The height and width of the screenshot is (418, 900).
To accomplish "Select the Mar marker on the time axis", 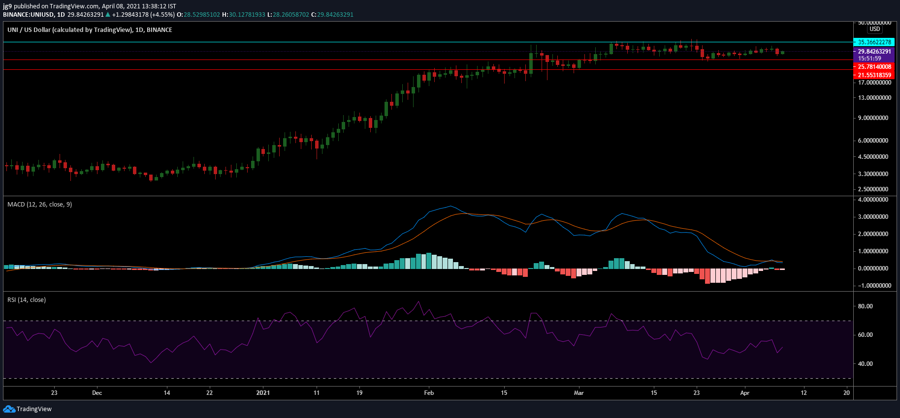I will click(579, 392).
